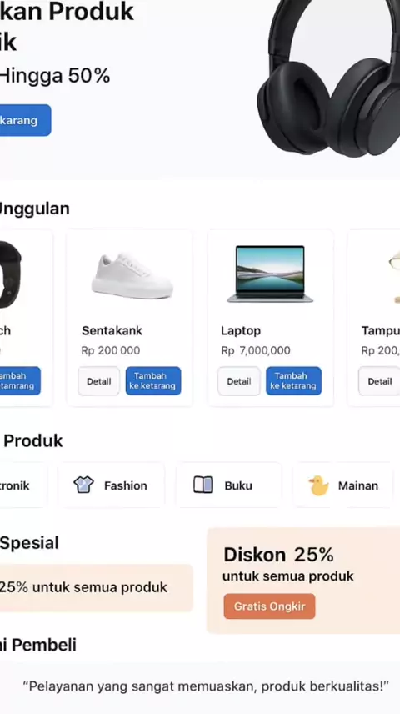Open the white sneaker product image
Image resolution: width=400 pixels, height=714 pixels.
tap(132, 276)
